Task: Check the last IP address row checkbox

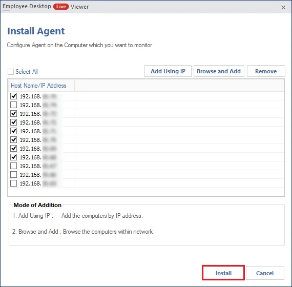Action: coord(14,183)
